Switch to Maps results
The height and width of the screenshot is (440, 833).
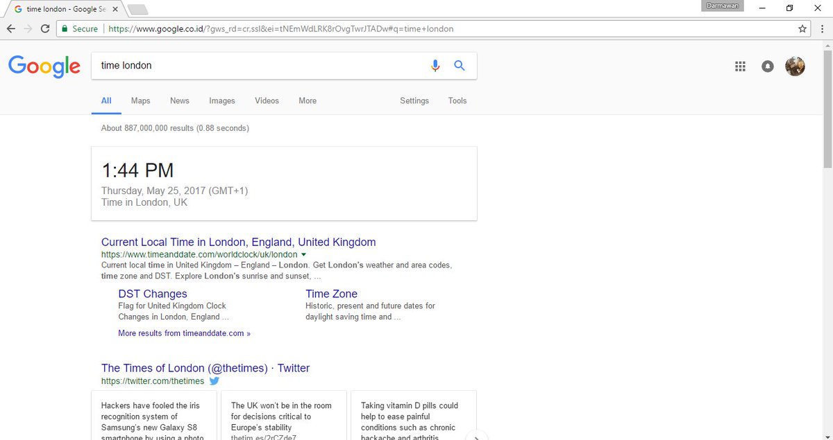141,100
